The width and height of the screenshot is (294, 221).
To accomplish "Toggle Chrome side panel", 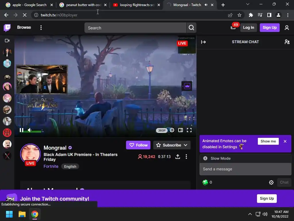I will (x=269, y=15).
